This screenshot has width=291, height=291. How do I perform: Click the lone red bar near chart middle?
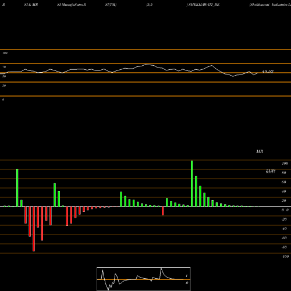tap(163, 211)
